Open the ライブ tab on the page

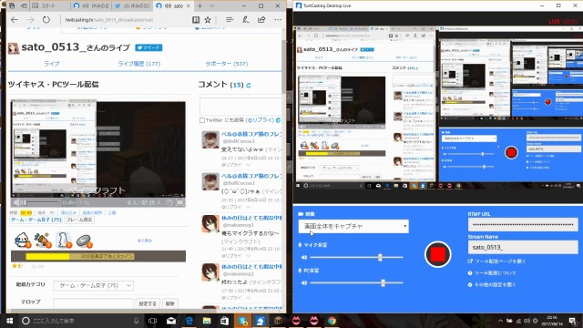click(x=52, y=64)
